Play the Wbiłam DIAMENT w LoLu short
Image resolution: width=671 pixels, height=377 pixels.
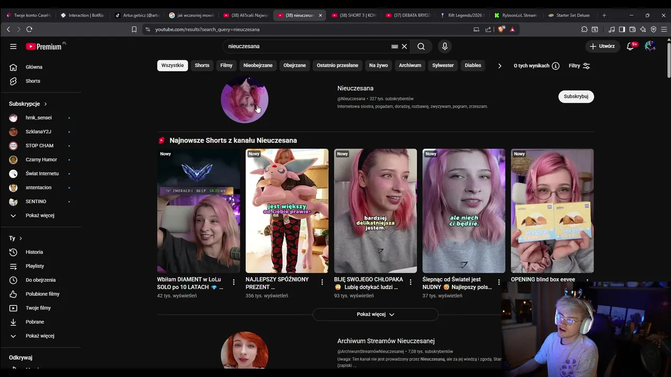click(199, 211)
